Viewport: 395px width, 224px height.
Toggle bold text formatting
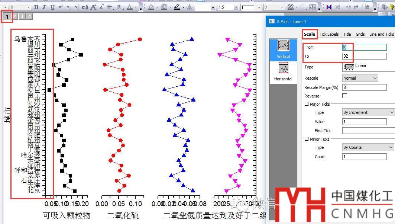[36, 7]
